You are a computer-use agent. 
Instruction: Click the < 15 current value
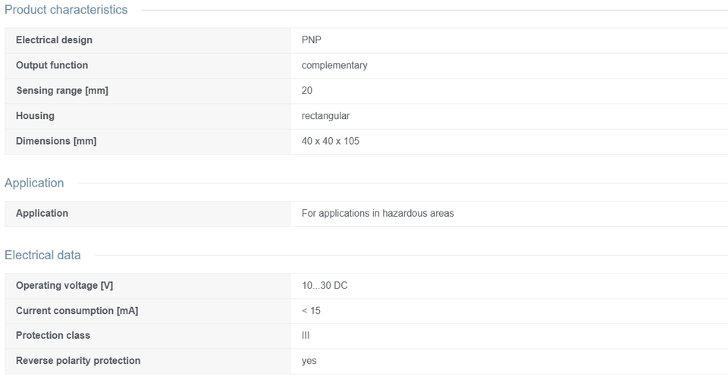click(311, 311)
